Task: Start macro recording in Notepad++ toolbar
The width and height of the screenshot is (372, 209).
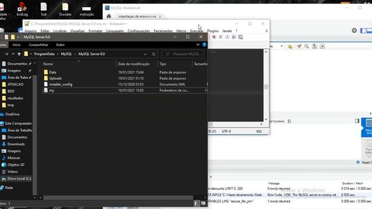Action: click(214, 37)
